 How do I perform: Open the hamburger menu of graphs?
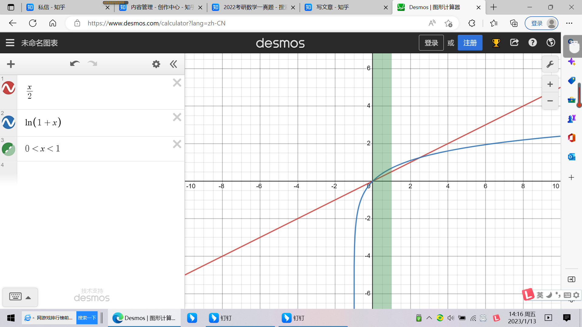click(10, 43)
